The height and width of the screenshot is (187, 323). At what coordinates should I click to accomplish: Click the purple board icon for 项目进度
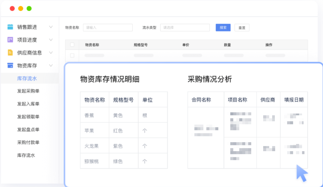pyautogui.click(x=10, y=40)
